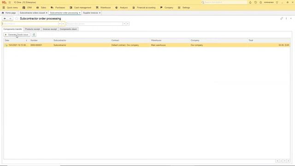The image size is (295, 166).
Task: Open the Quick menu section
Action: tap(10, 7)
